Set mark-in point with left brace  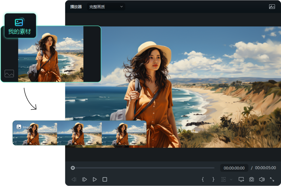point(203,179)
